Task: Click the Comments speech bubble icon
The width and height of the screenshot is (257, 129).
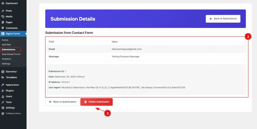Action: pyautogui.click(x=3, y=28)
